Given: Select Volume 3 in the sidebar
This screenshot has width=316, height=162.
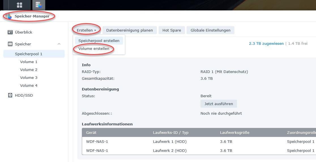Looking at the screenshot, I should (x=29, y=77).
